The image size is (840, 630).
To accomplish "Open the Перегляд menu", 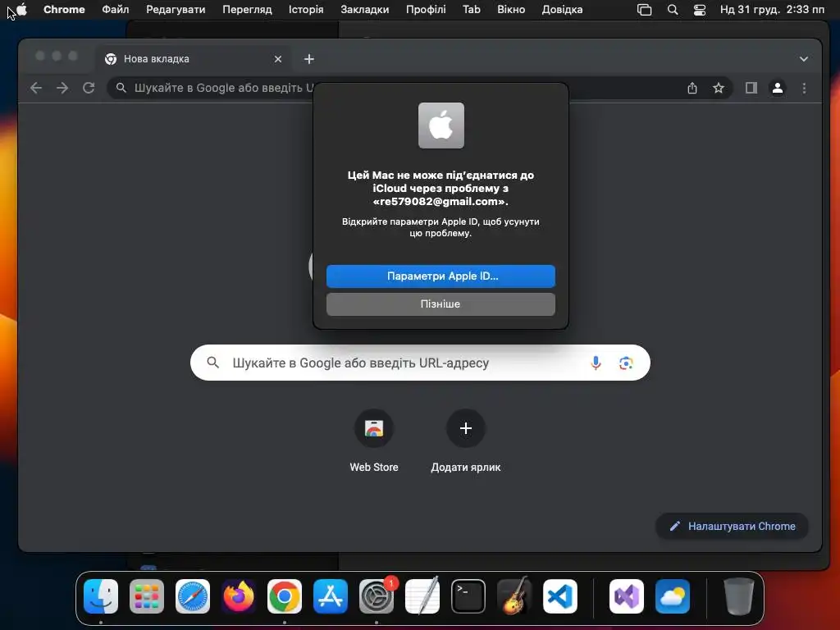I will click(247, 9).
